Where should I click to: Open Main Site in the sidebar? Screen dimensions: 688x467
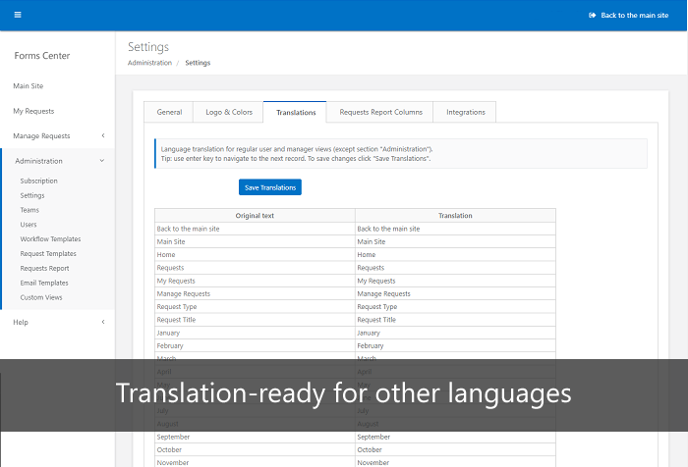tap(29, 86)
